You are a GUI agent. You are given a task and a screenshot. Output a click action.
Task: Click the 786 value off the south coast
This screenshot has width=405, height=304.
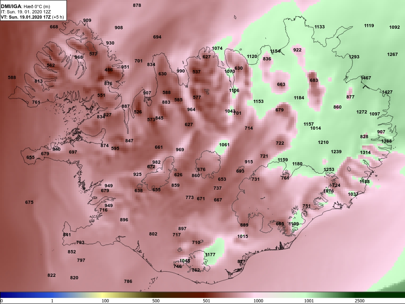click(x=128, y=281)
